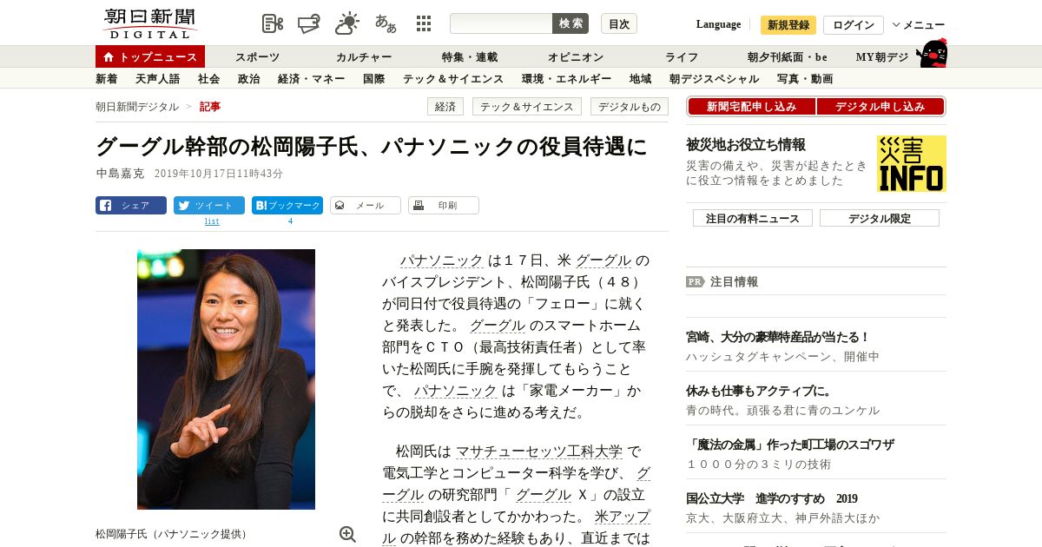Click the magnifier enlarge photo icon

click(347, 534)
